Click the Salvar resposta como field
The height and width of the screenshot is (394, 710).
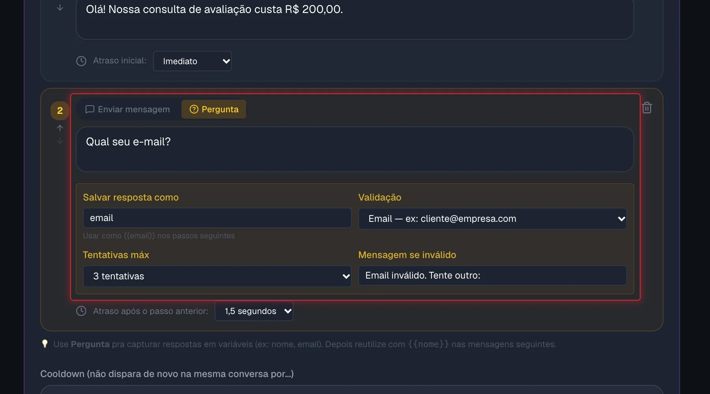[x=217, y=218]
